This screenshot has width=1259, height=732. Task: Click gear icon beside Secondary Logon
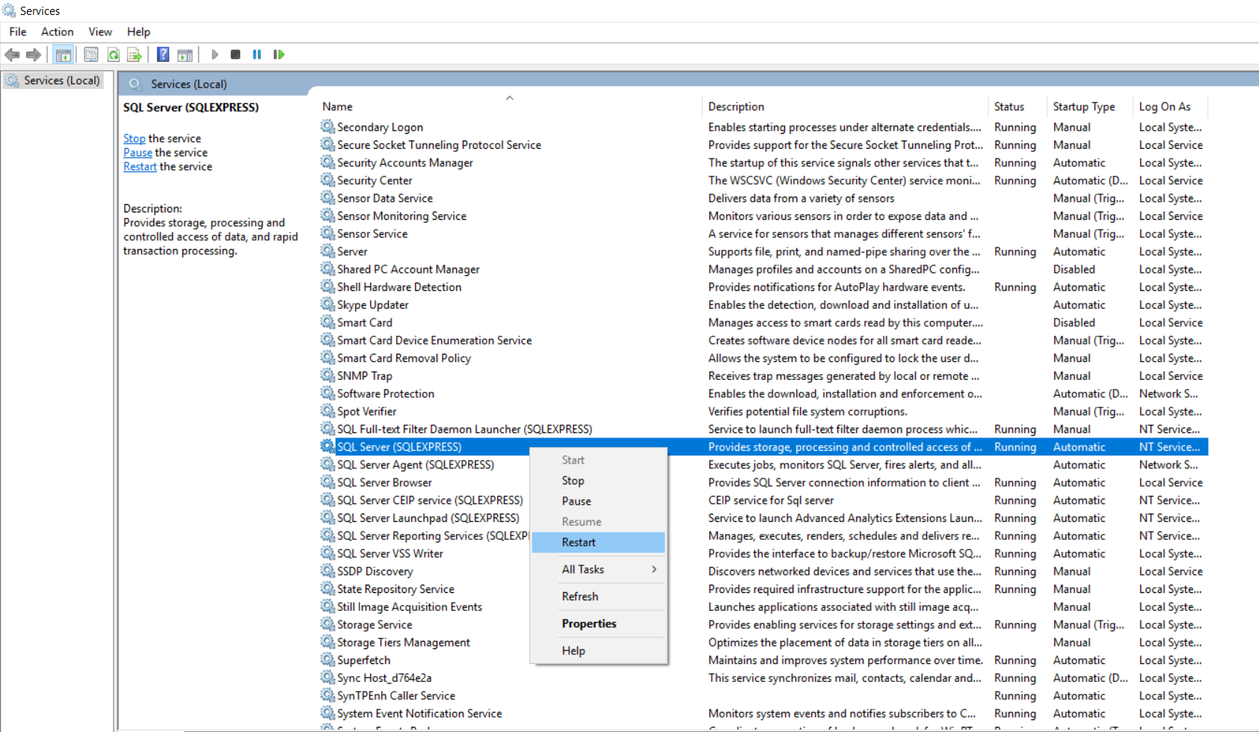pyautogui.click(x=327, y=126)
